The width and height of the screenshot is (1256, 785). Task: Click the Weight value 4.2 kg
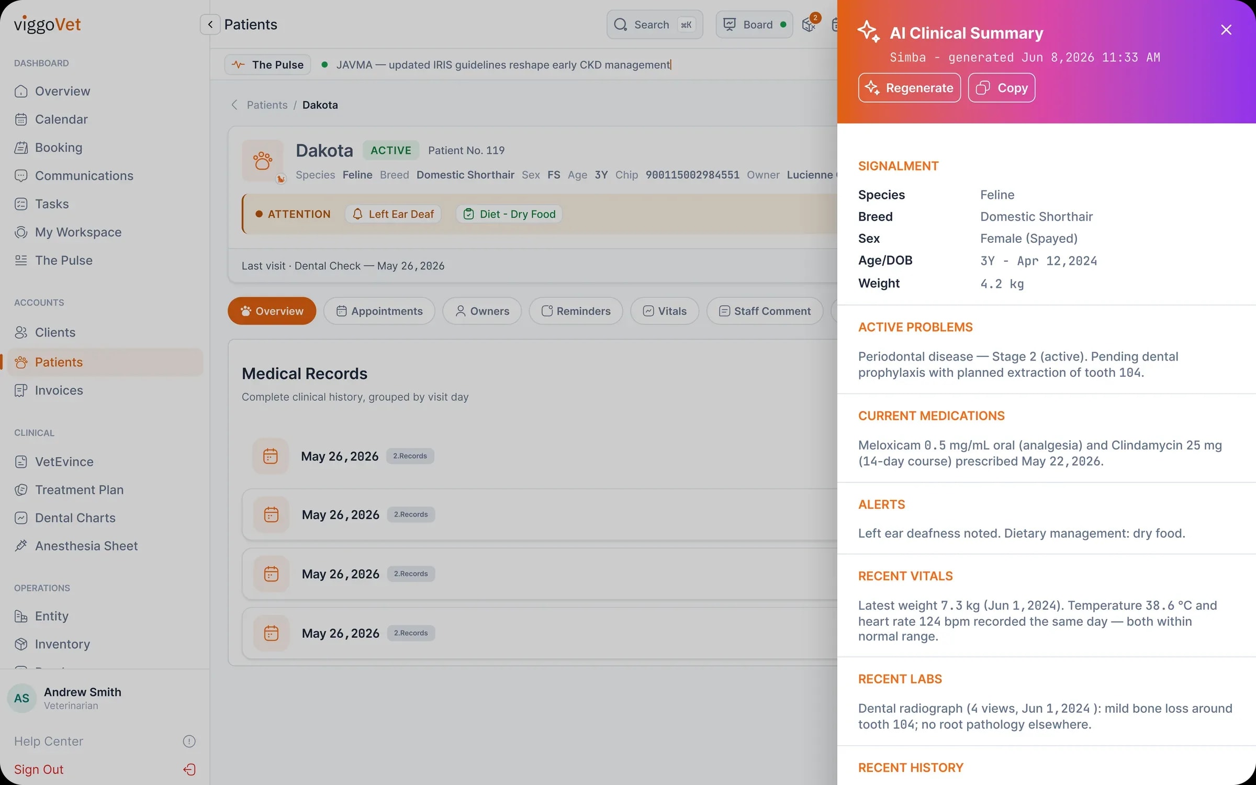[1002, 284]
